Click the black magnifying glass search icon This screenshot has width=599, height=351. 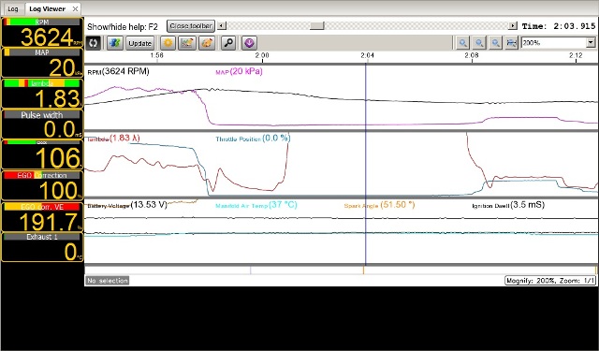228,43
